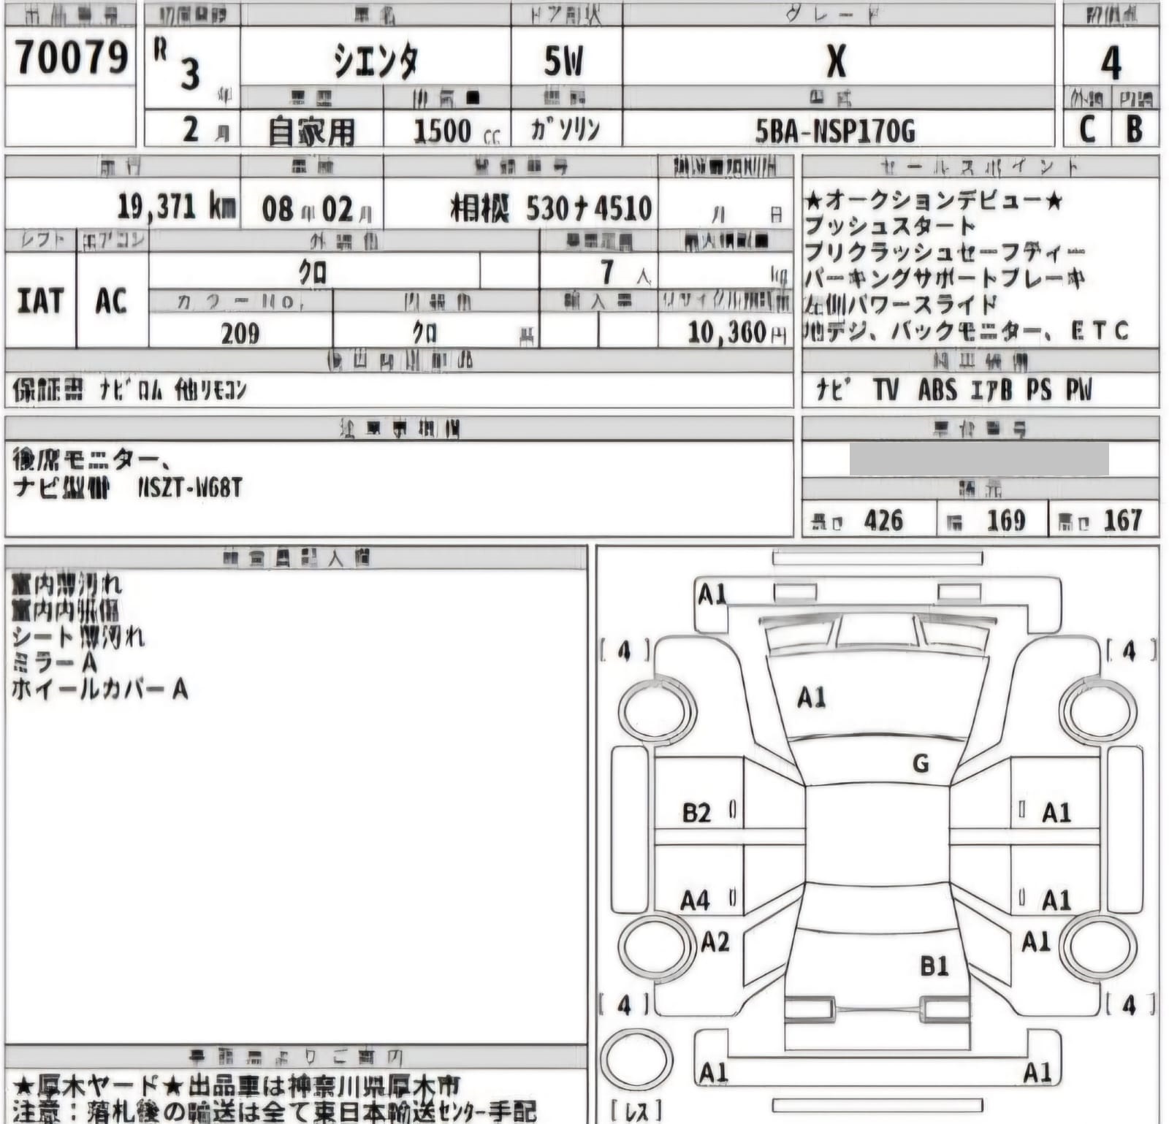Select the interior grade B
This screenshot has height=1124, width=1169.
pos(1134,129)
